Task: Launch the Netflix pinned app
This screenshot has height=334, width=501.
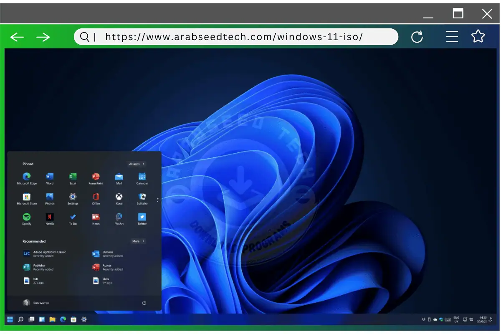Action: (x=50, y=217)
